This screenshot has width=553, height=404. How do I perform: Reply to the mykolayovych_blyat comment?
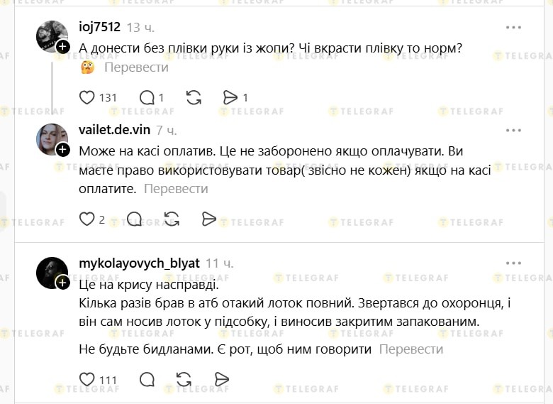(147, 379)
